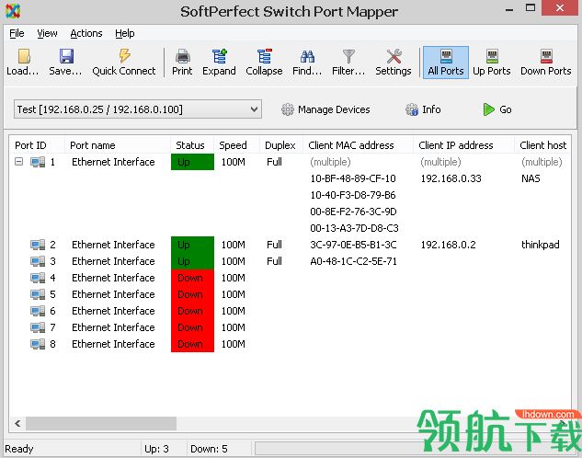Open the View menu
Image resolution: width=582 pixels, height=458 pixels.
[47, 33]
